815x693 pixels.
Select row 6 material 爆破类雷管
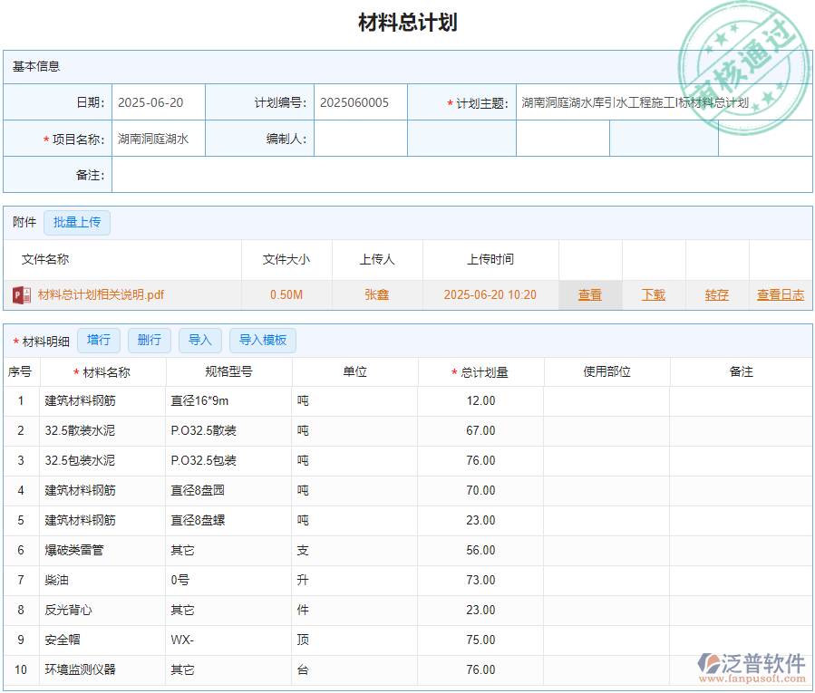coord(76,550)
